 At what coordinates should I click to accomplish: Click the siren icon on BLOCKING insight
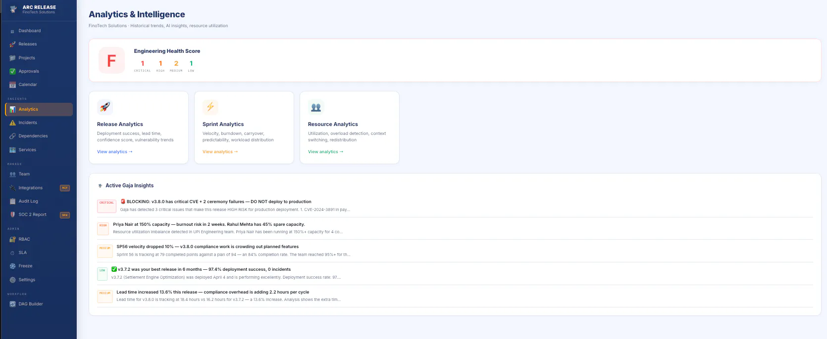click(x=123, y=202)
